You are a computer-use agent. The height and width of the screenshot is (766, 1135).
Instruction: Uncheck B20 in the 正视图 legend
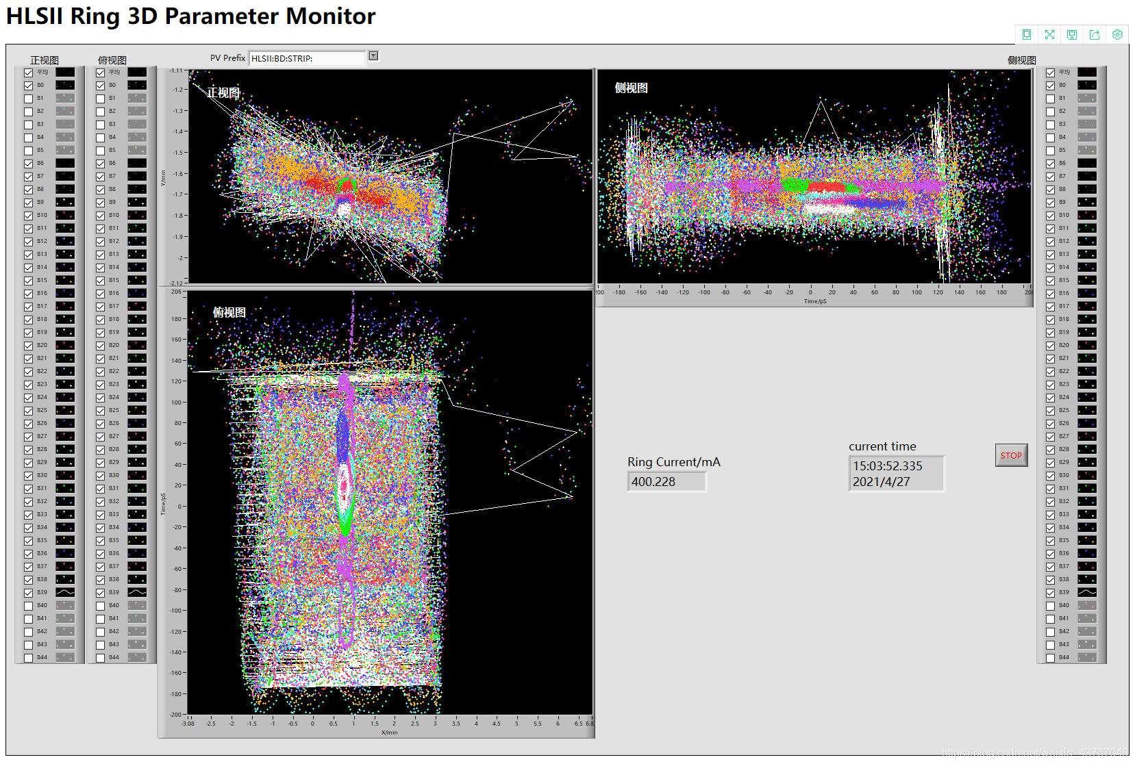click(28, 346)
